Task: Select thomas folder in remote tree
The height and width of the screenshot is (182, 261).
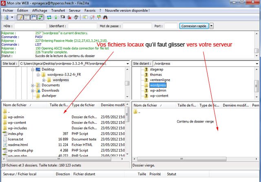Action: [156, 75]
